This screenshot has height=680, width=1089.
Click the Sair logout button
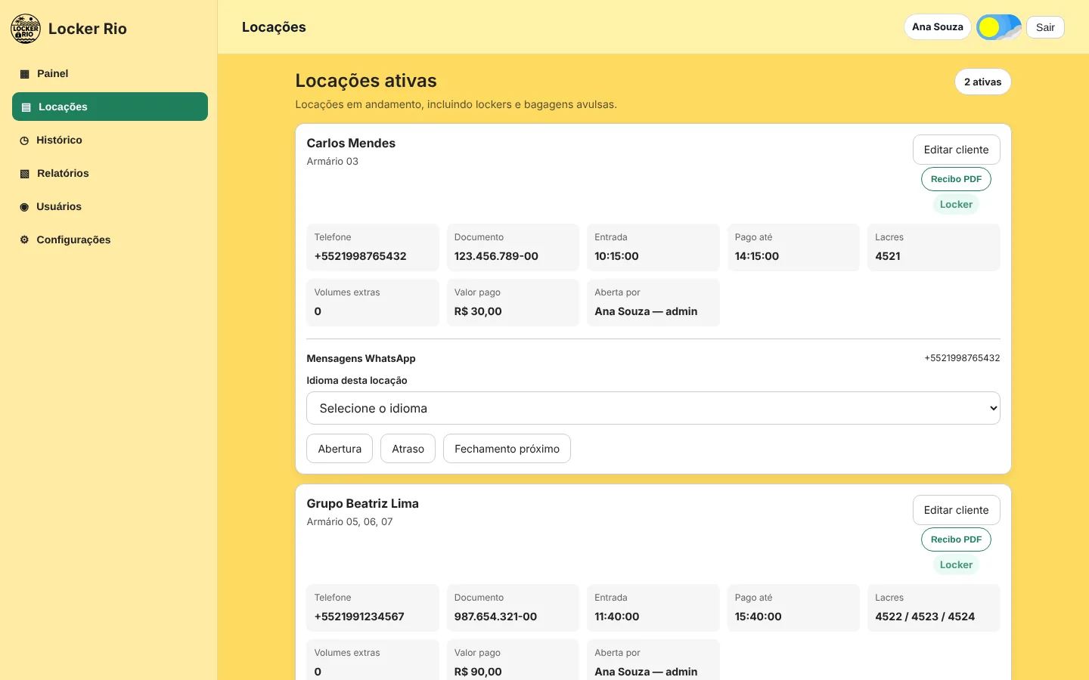coord(1045,27)
